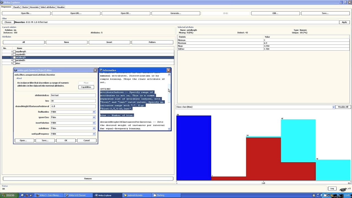Viewport: 352px width, 198px height.
Task: Click the Weka bird icon in the status bar
Action: click(x=343, y=189)
